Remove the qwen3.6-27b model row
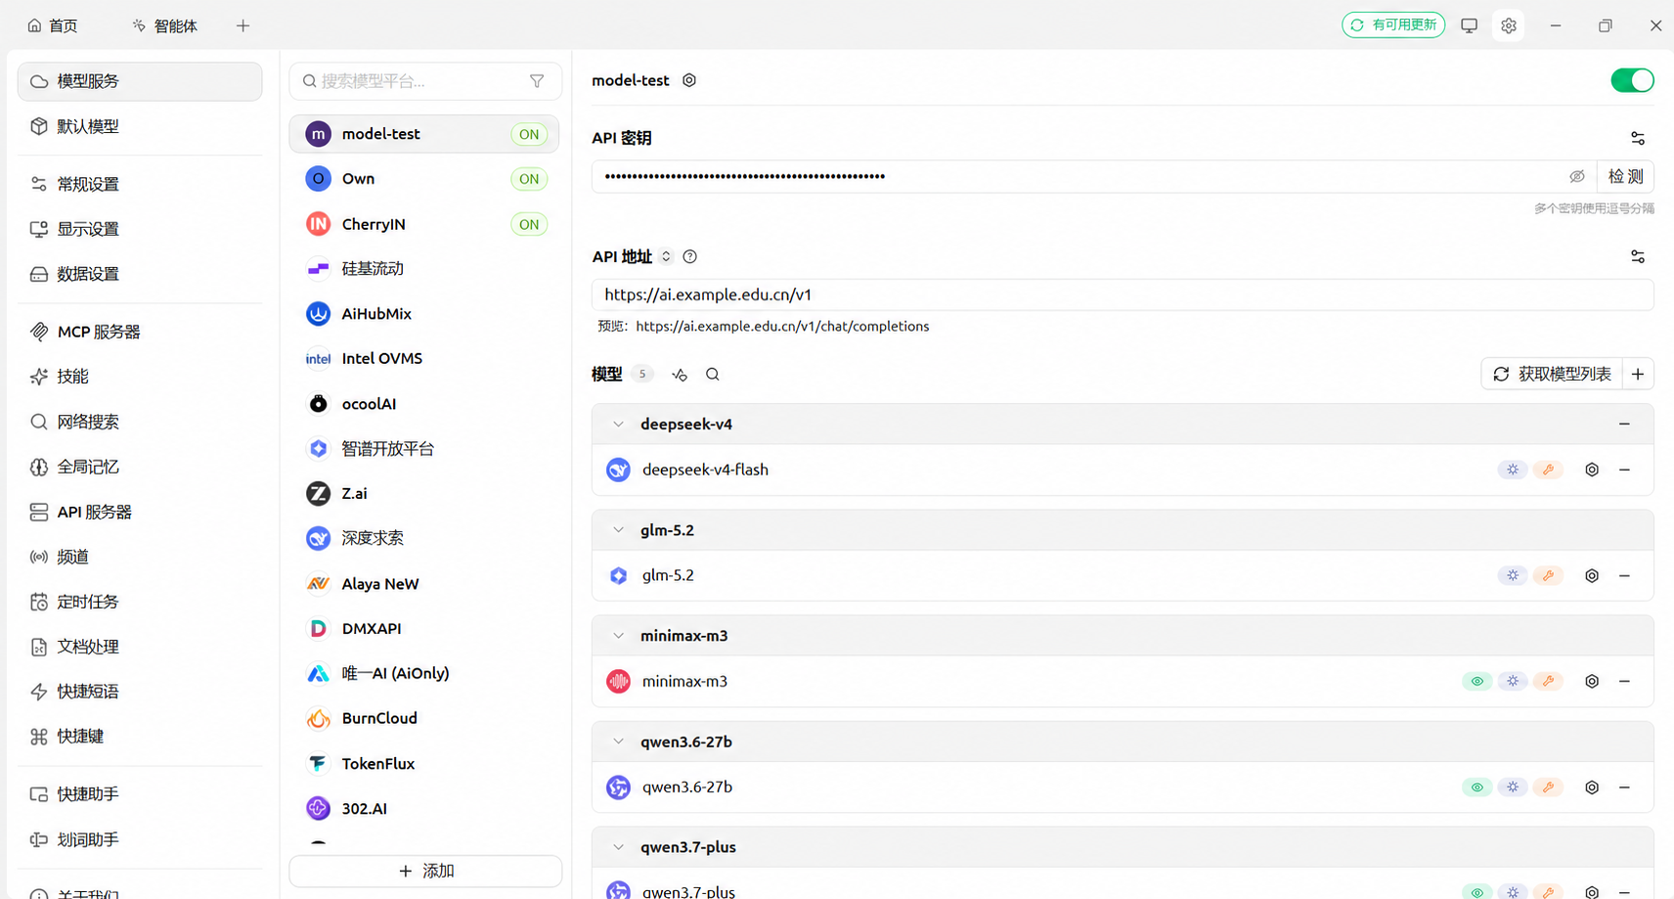1674x899 pixels. tap(1624, 787)
